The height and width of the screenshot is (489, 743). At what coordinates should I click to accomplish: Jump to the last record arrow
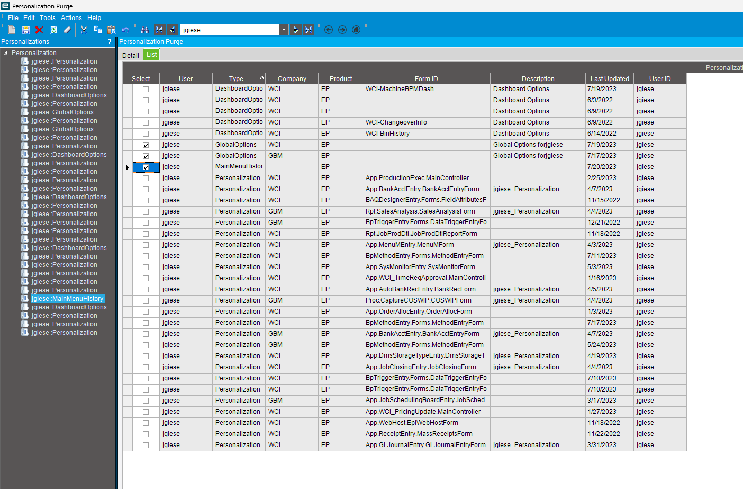point(309,30)
